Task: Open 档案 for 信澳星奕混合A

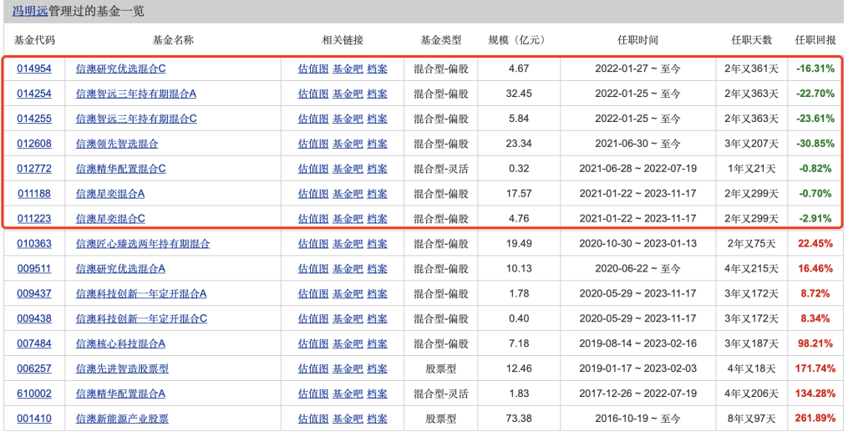Action: 377,193
